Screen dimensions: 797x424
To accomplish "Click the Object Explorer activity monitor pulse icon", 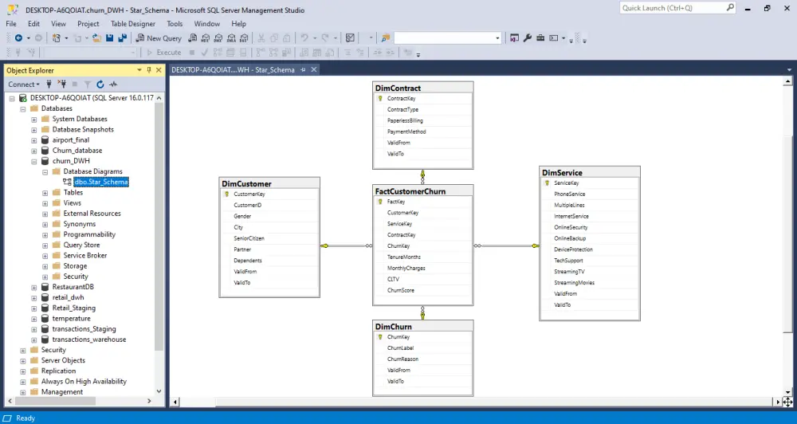I will point(113,84).
